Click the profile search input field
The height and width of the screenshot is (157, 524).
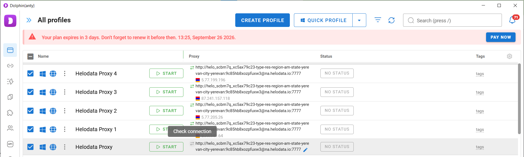(452, 20)
